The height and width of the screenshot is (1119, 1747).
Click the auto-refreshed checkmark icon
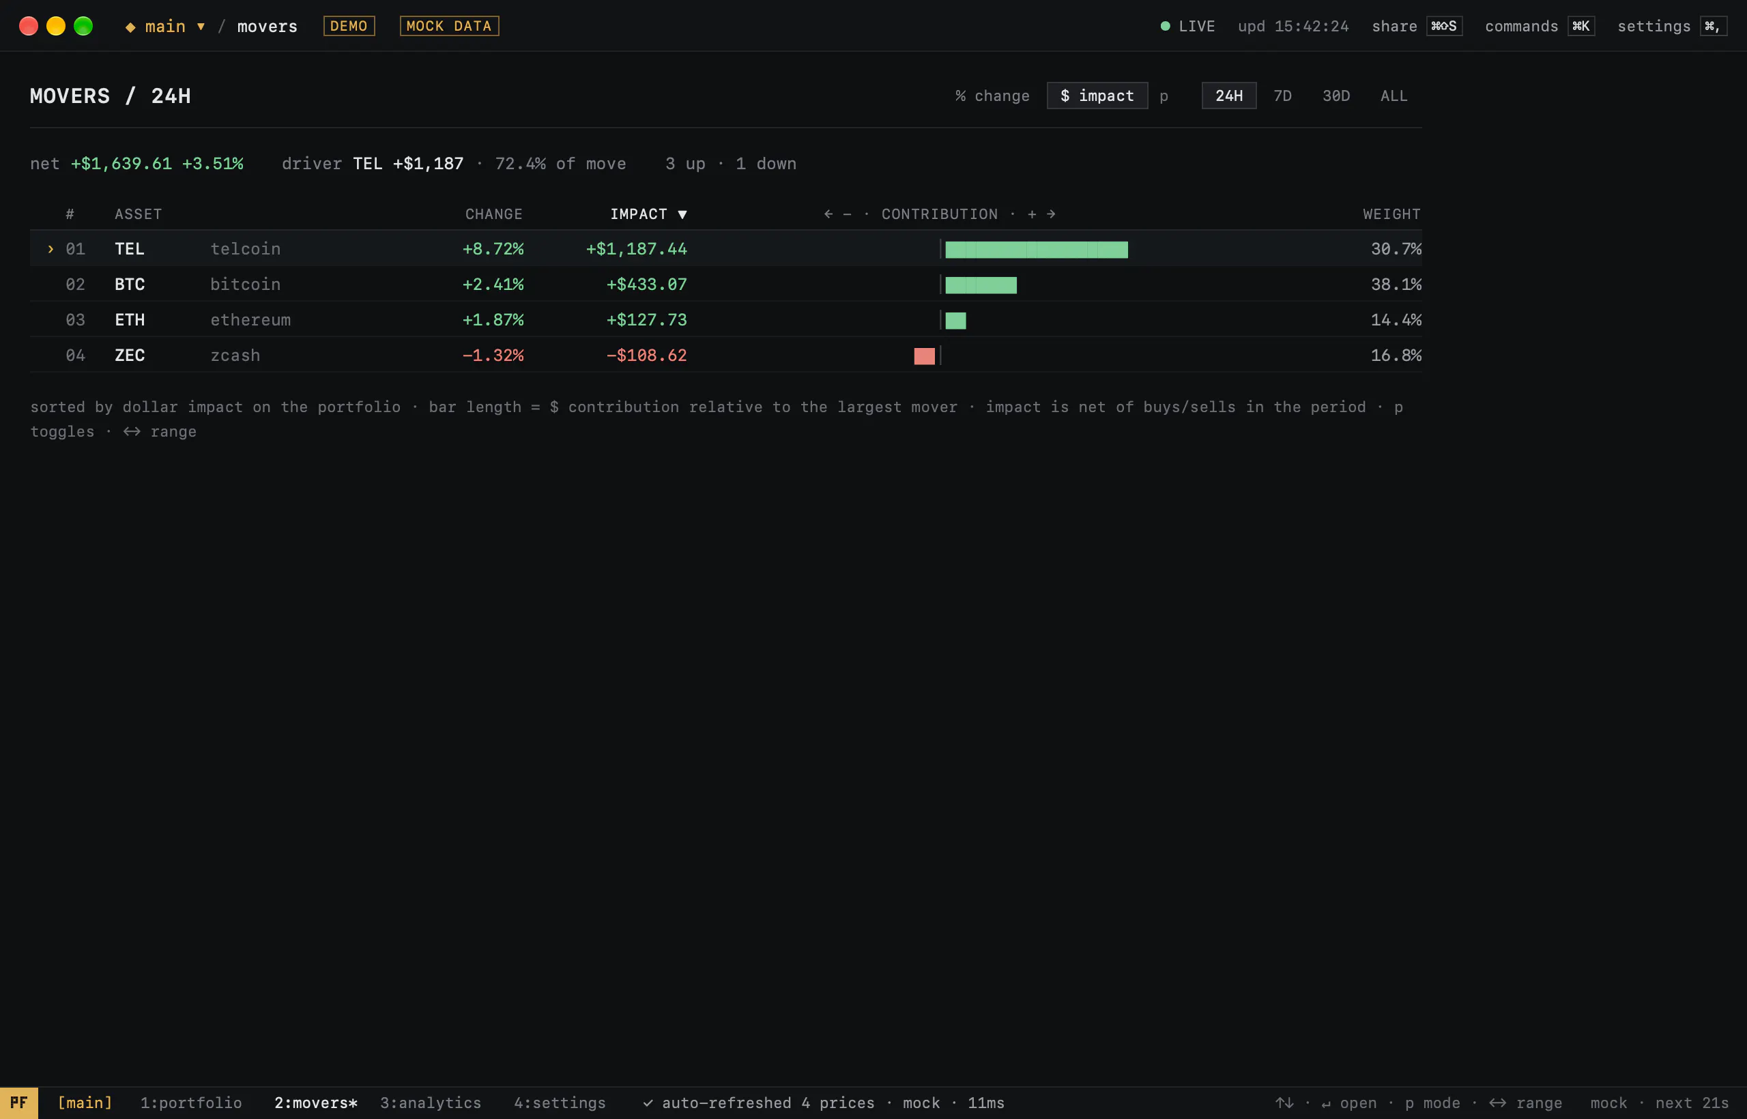[x=648, y=1104]
